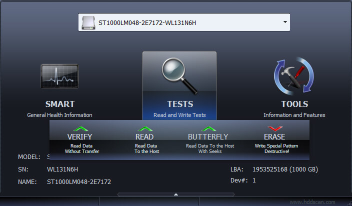Open the SMART heartbeat monitor icon
This screenshot has height=206, width=352.
coord(59,76)
